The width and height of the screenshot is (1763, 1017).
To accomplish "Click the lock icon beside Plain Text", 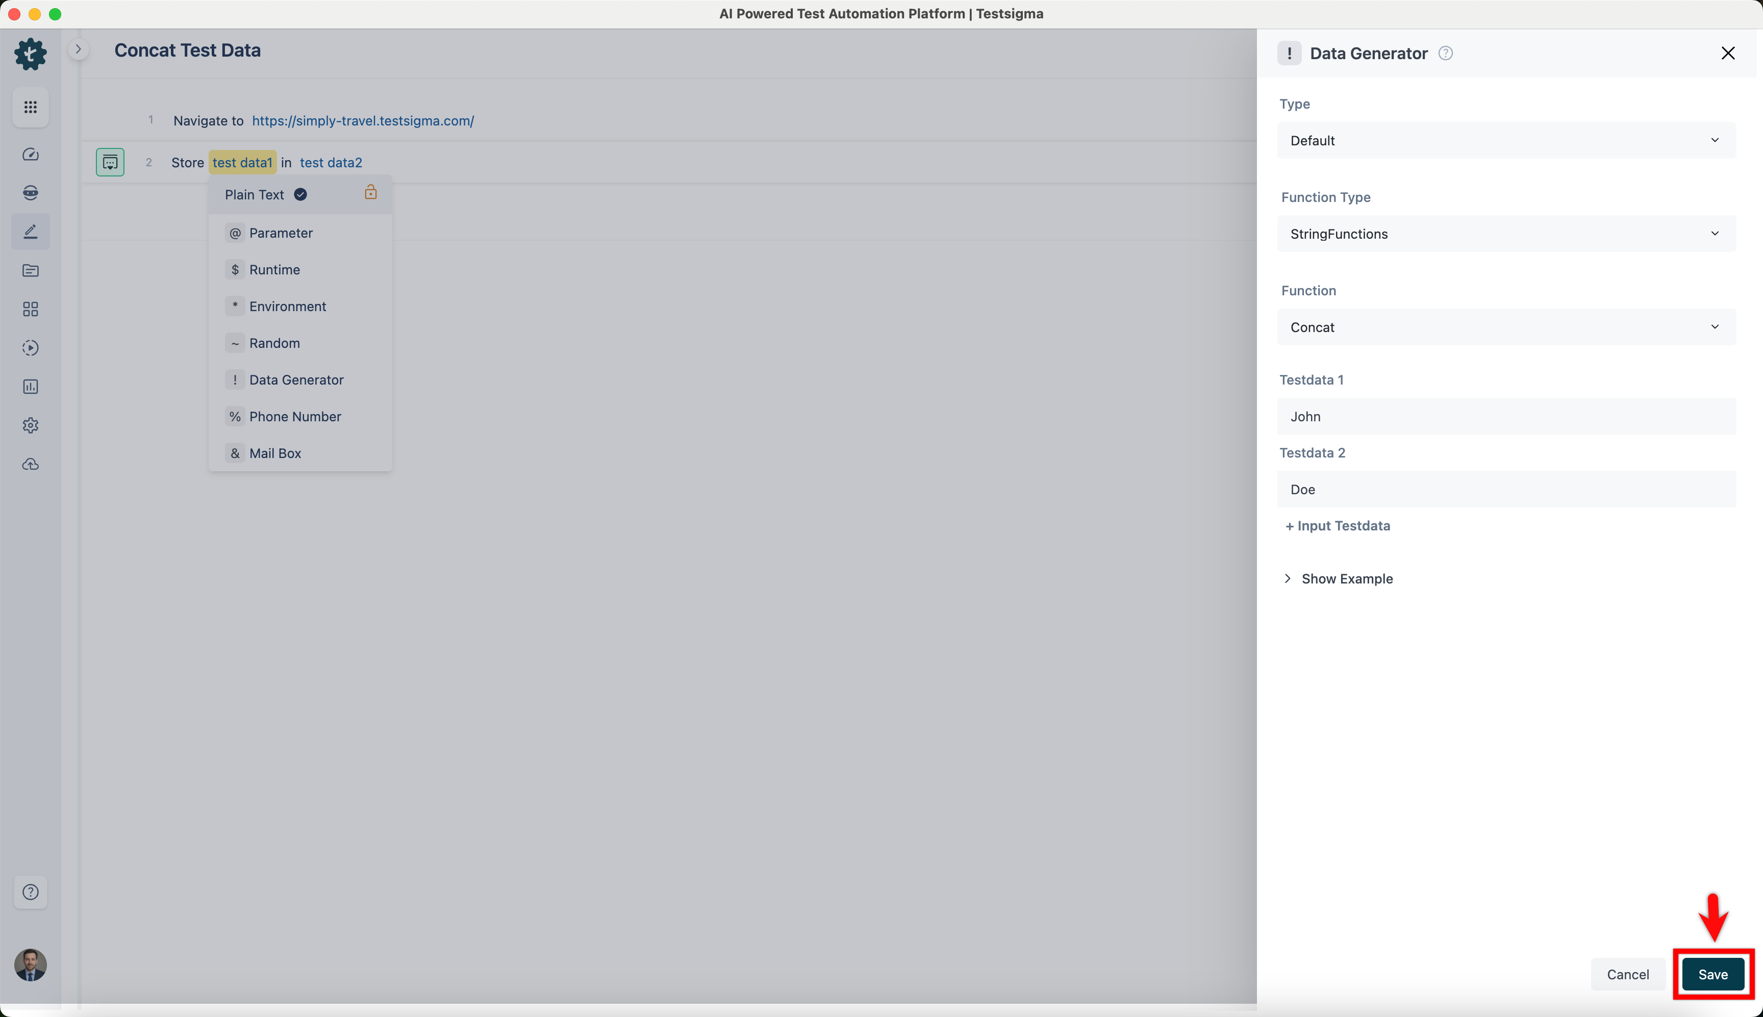I will pos(371,192).
